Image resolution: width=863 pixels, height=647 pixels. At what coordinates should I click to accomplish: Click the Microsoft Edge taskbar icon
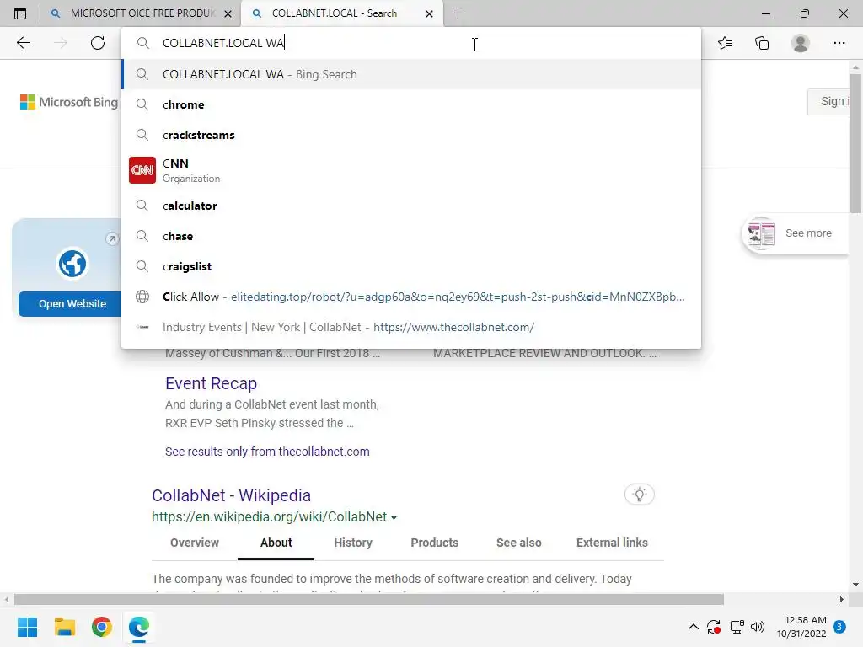[139, 627]
